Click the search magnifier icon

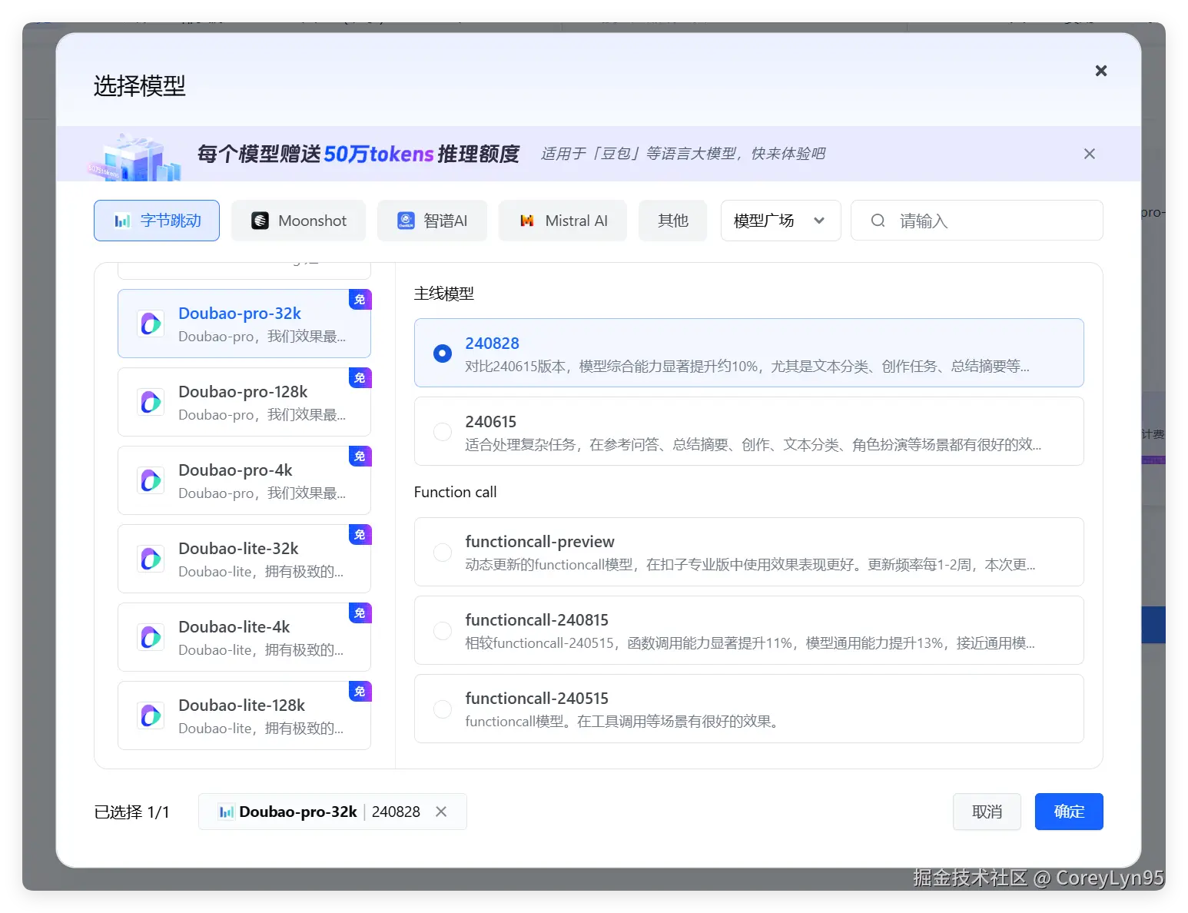click(x=878, y=221)
